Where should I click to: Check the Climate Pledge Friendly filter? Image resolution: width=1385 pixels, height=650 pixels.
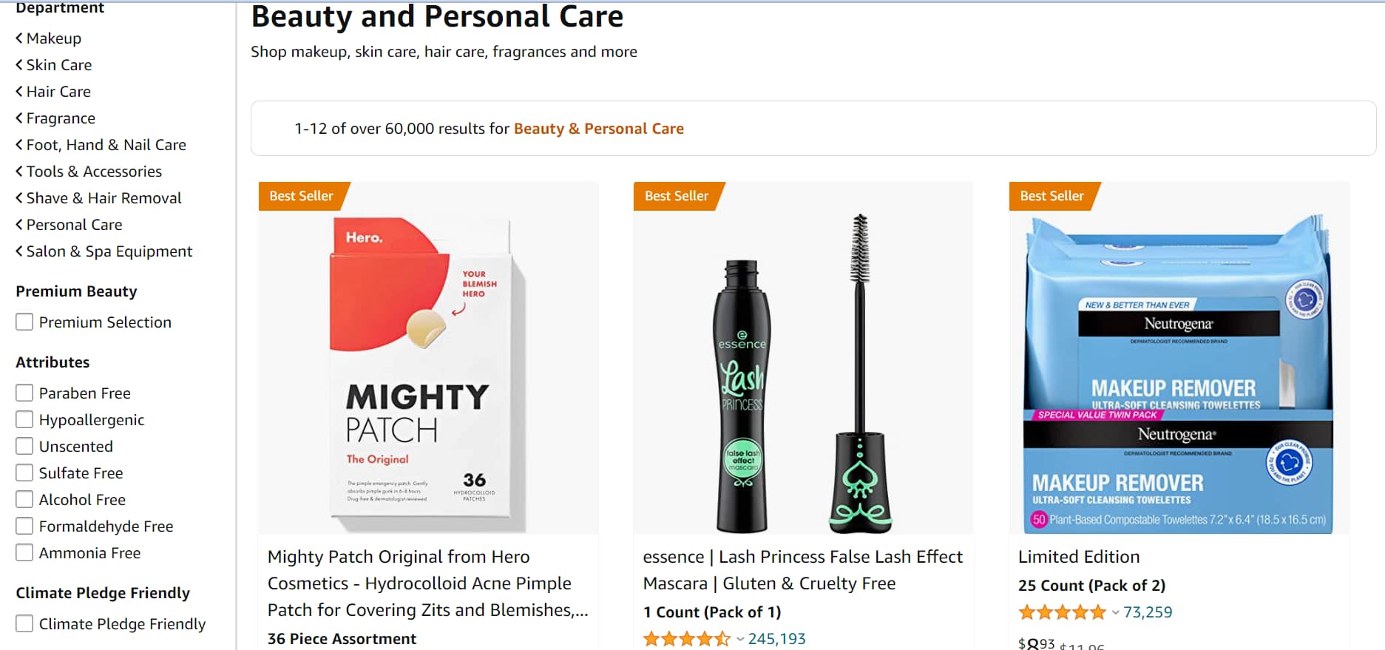point(24,623)
